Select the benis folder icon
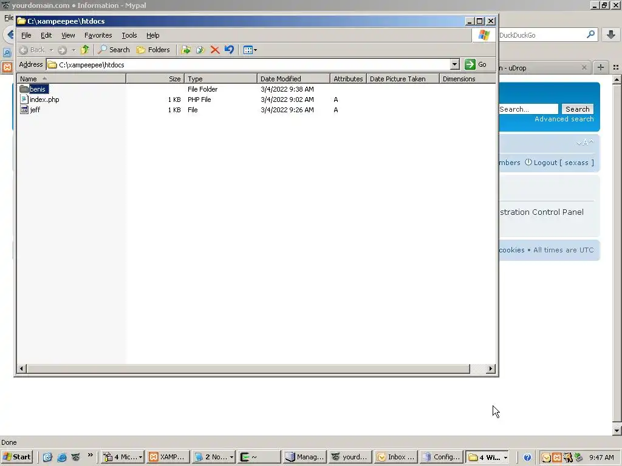 coord(24,89)
